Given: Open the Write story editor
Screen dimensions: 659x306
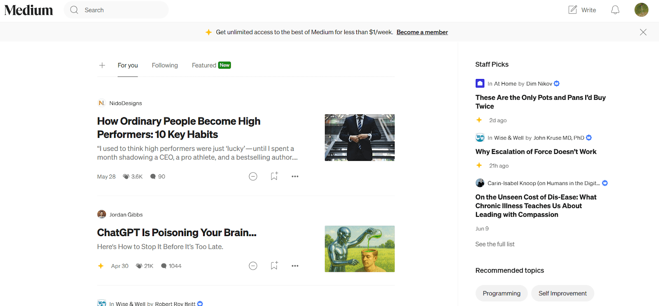Looking at the screenshot, I should [582, 10].
